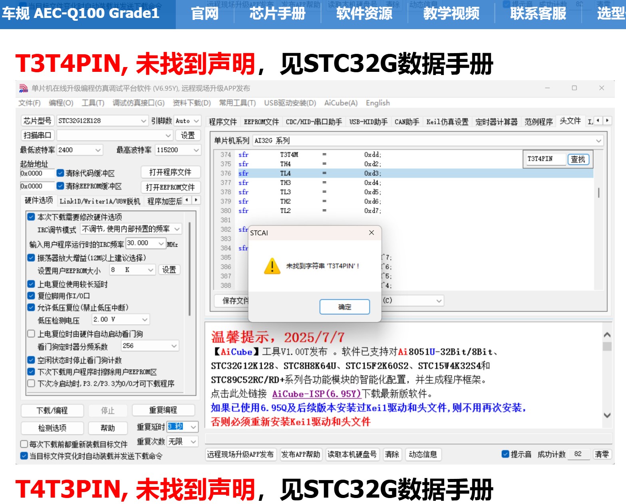The height and width of the screenshot is (504, 626).
Task: Click 打开程序文件 button
Action: (x=170, y=172)
